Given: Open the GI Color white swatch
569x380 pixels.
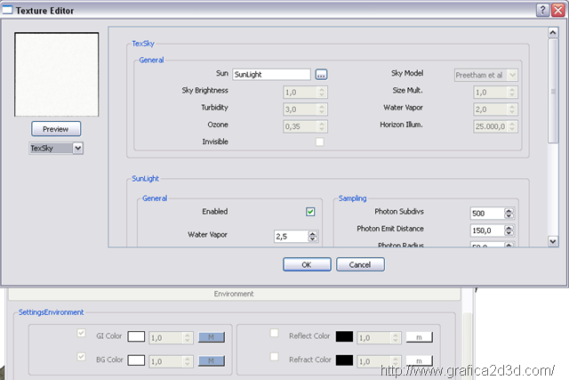Looking at the screenshot, I should [136, 337].
